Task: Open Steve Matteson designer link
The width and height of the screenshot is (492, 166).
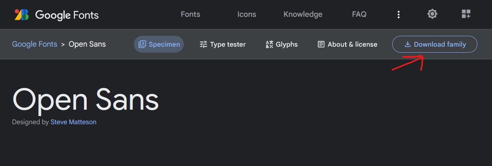Action: pyautogui.click(x=73, y=122)
